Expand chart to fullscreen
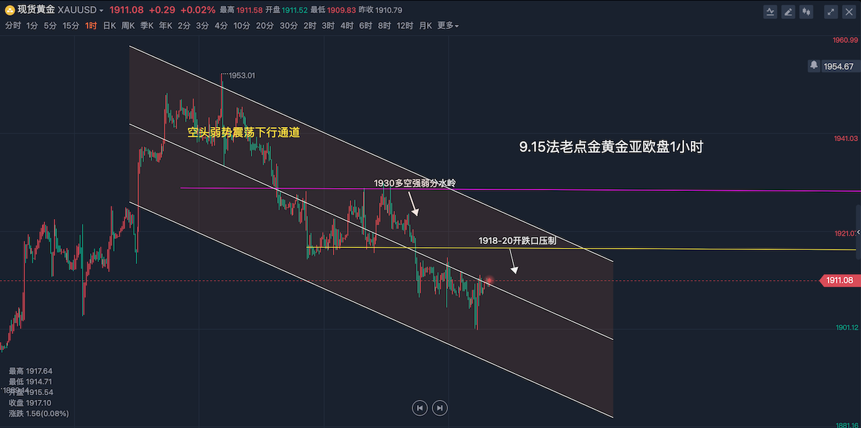The height and width of the screenshot is (428, 861). tap(831, 11)
